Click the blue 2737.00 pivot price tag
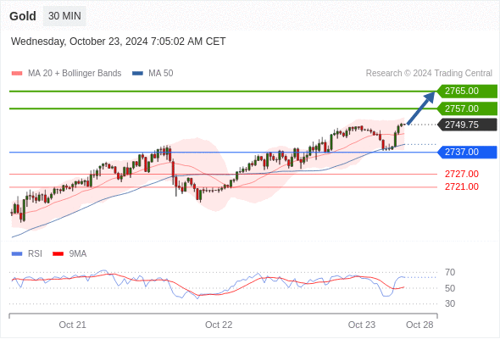The image size is (500, 339). pos(467,152)
